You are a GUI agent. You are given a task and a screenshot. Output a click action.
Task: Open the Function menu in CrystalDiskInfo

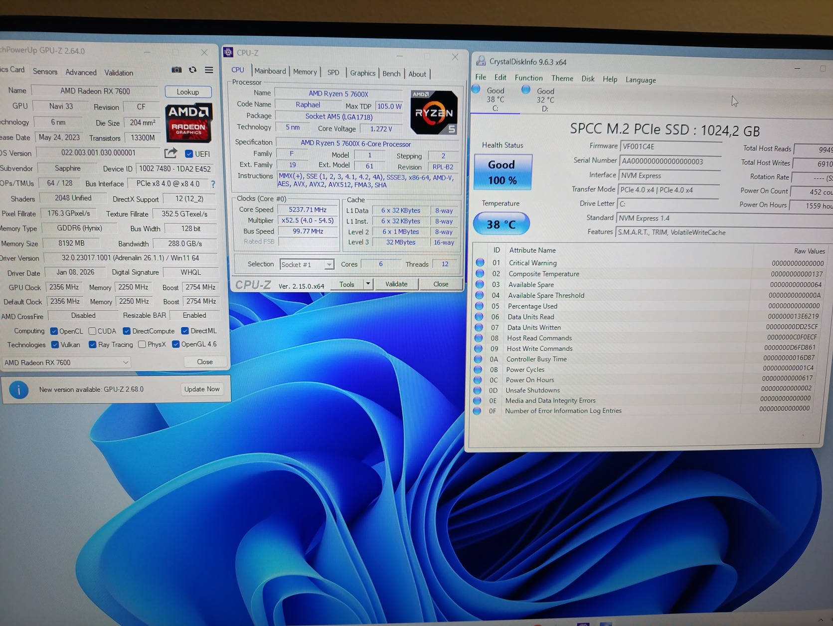point(528,78)
